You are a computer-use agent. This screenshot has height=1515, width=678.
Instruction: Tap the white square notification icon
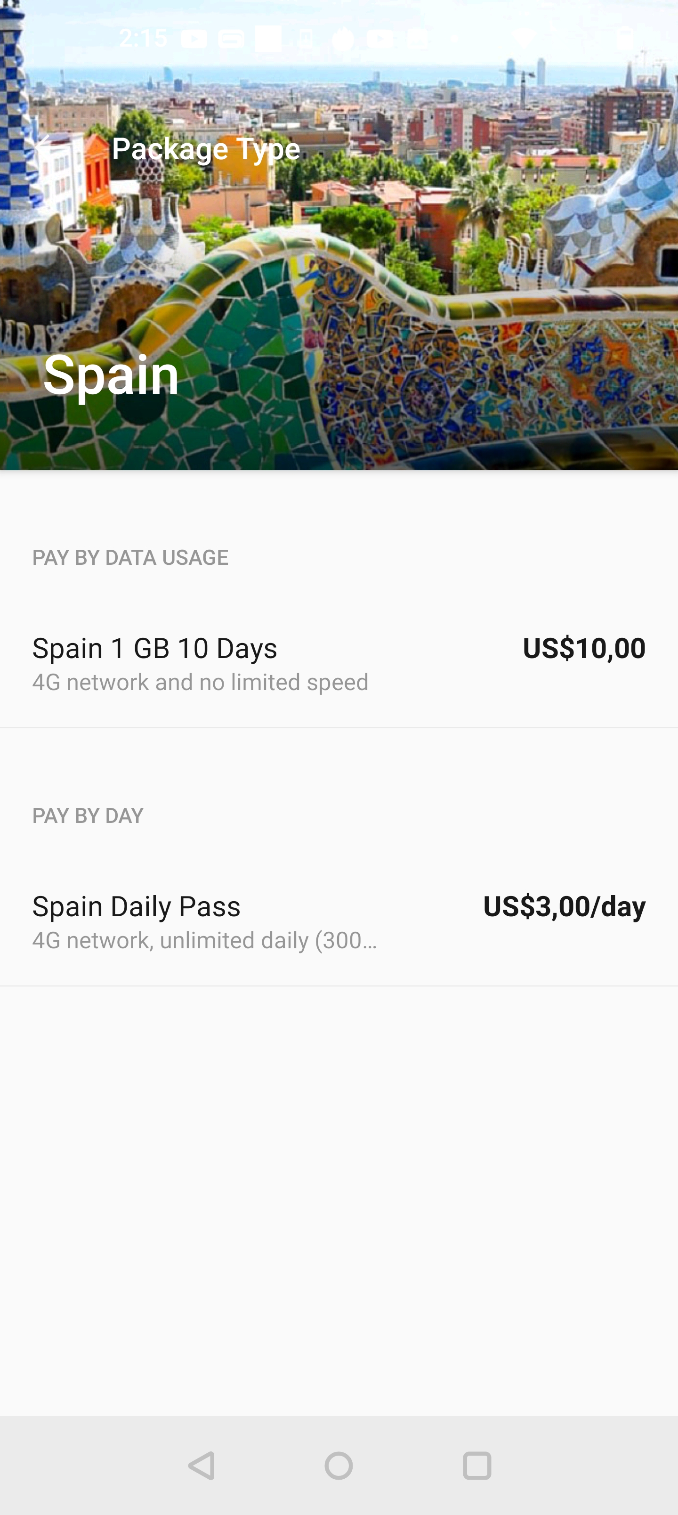pyautogui.click(x=268, y=39)
